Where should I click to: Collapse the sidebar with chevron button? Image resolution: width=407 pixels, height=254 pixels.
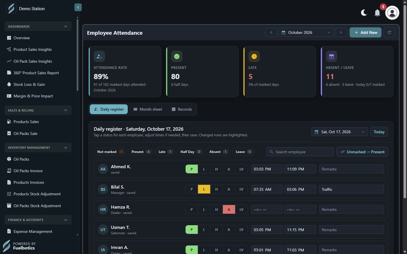click(78, 7)
